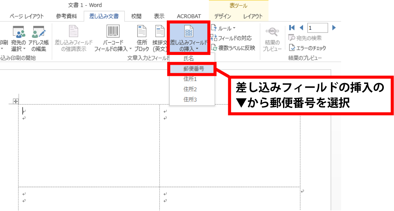Image resolution: width=394 pixels, height=211 pixels.
Task: Open the デザイン table tools tab
Action: coord(223,16)
